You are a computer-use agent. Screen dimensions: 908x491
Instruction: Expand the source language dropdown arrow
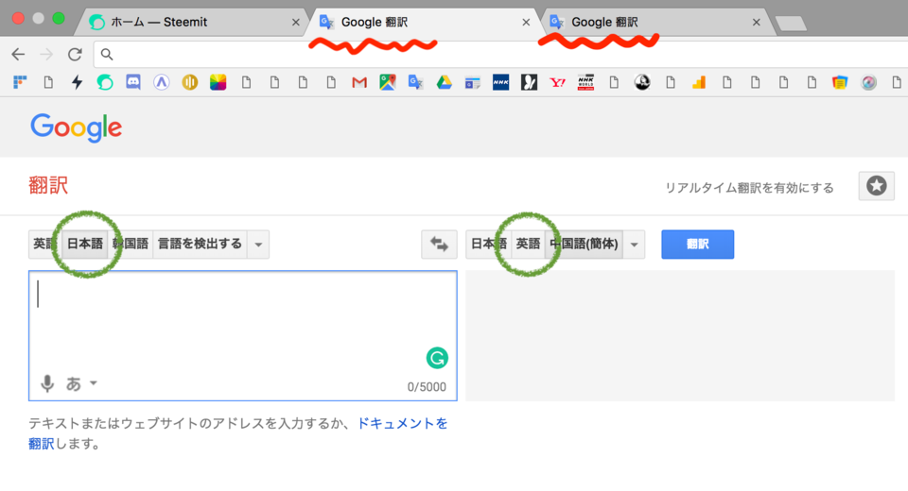click(258, 244)
